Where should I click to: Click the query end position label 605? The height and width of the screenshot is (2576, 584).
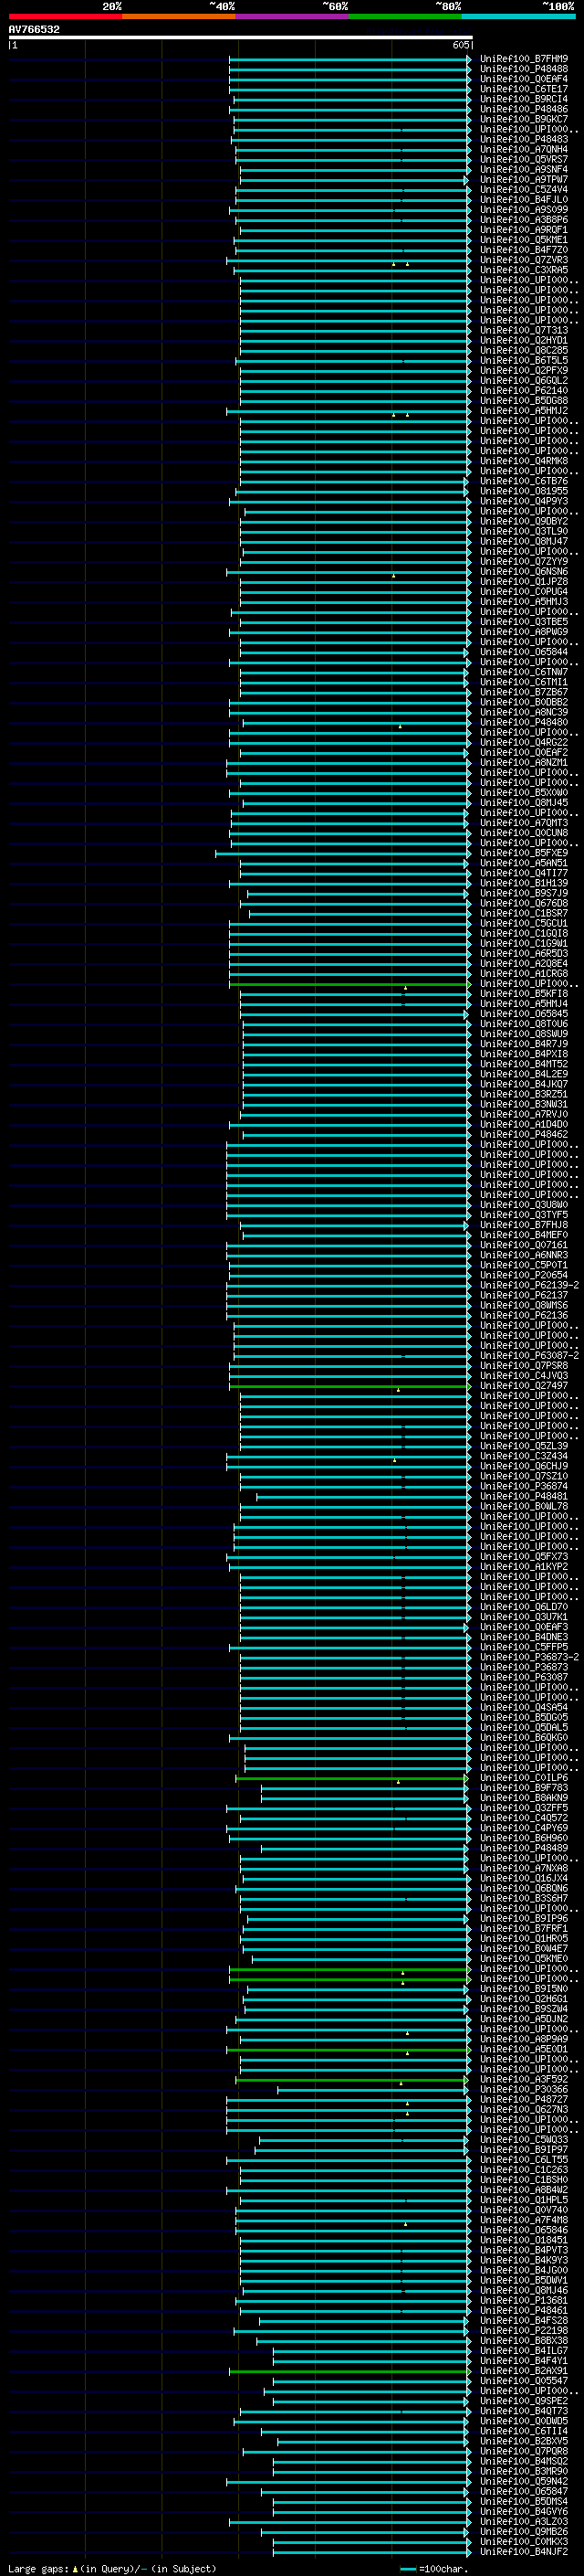coord(460,45)
